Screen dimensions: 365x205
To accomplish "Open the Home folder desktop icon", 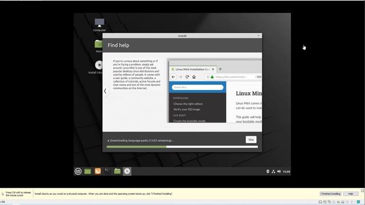I will pyautogui.click(x=99, y=46).
